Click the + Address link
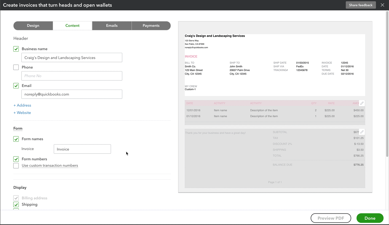The height and width of the screenshot is (225, 389). (x=22, y=105)
